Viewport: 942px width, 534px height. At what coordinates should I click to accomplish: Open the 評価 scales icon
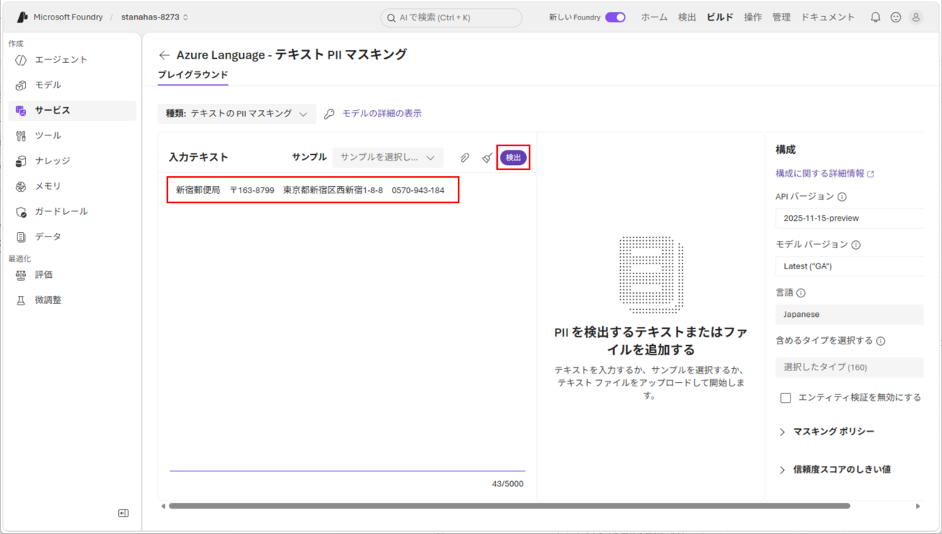21,275
